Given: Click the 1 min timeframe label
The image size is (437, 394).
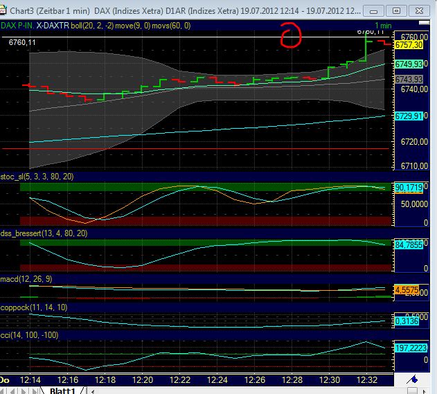Looking at the screenshot, I should (x=383, y=26).
